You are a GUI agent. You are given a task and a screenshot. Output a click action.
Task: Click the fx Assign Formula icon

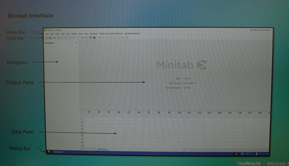pos(99,38)
